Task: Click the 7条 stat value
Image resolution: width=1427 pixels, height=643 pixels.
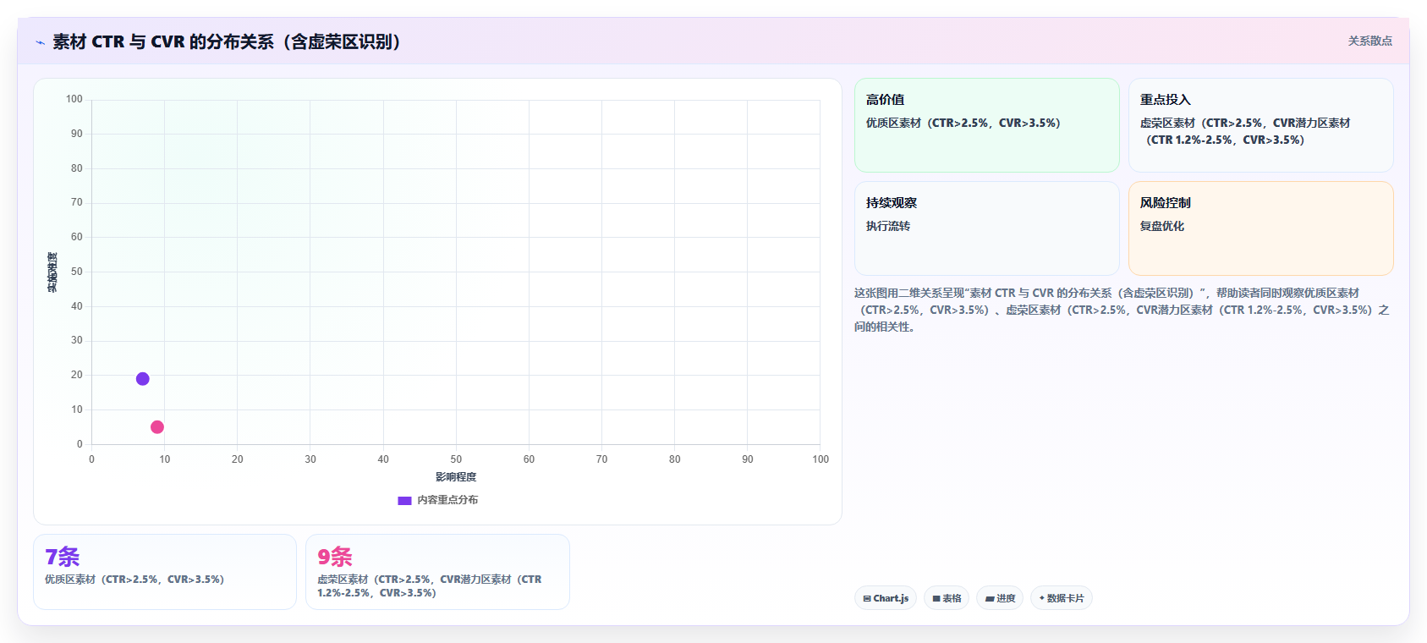Action: [x=63, y=557]
